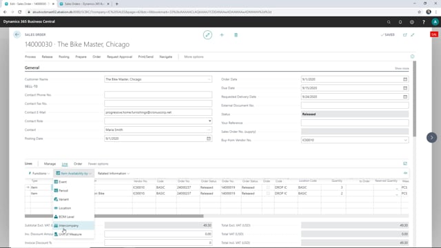Click the Contact E-Mail field
This screenshot has height=248, width=441.
click(x=158, y=112)
